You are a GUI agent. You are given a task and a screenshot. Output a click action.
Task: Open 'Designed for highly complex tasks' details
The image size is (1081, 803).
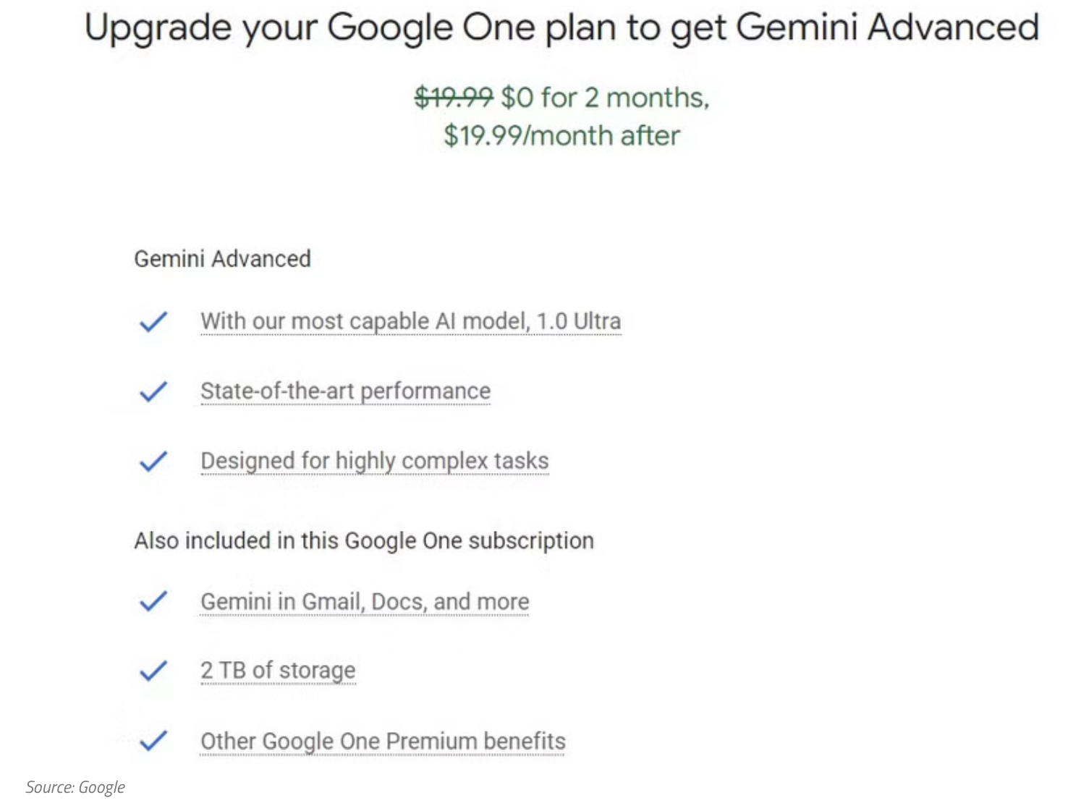click(x=374, y=461)
